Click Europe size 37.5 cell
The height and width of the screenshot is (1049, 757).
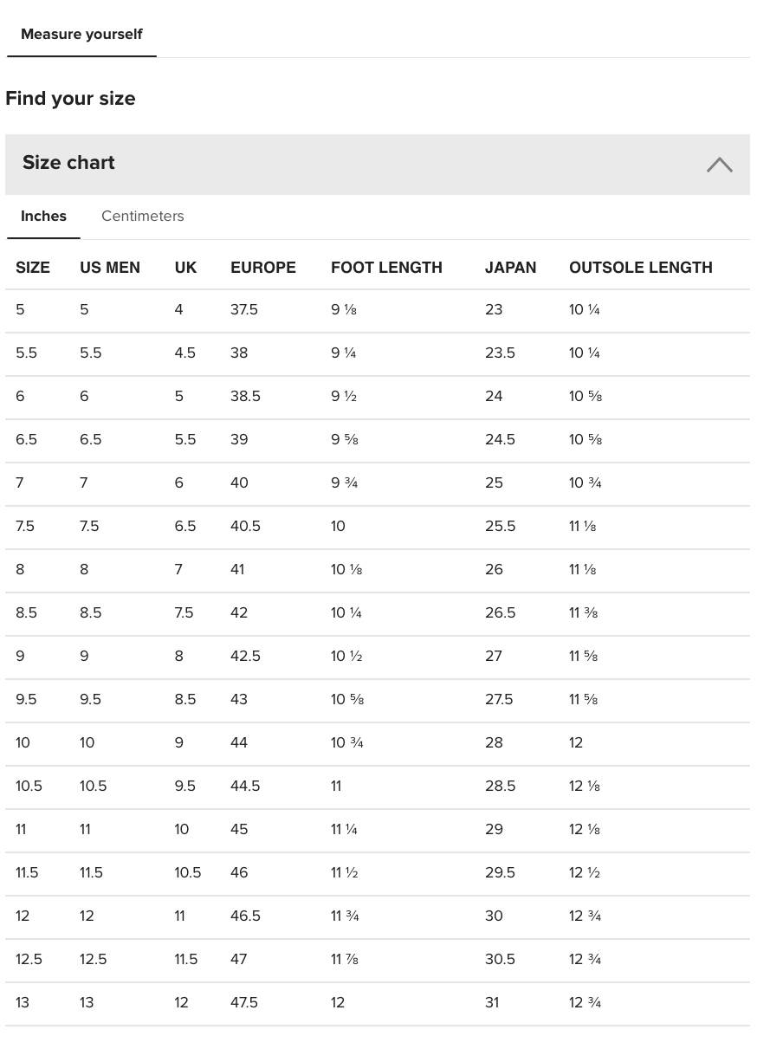click(x=244, y=310)
